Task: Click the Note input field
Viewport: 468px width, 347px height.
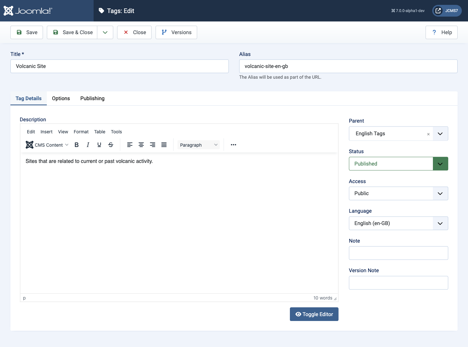Action: [398, 253]
